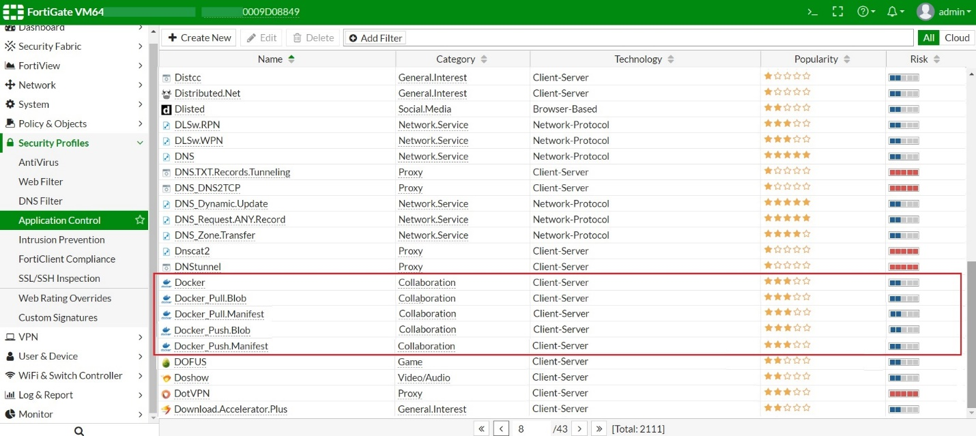Click the DOFUS game icon
Image resolution: width=976 pixels, height=436 pixels.
[167, 362]
